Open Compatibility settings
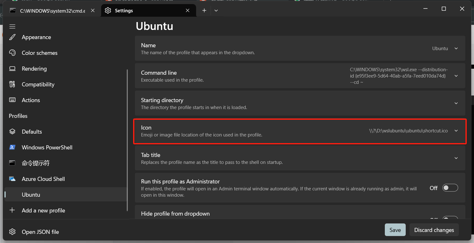This screenshot has height=243, width=474. coord(12,84)
